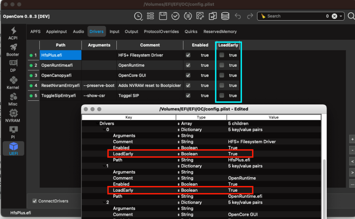Click the redo arrow icon
Viewport: 355px width, 219px height.
(250, 16)
